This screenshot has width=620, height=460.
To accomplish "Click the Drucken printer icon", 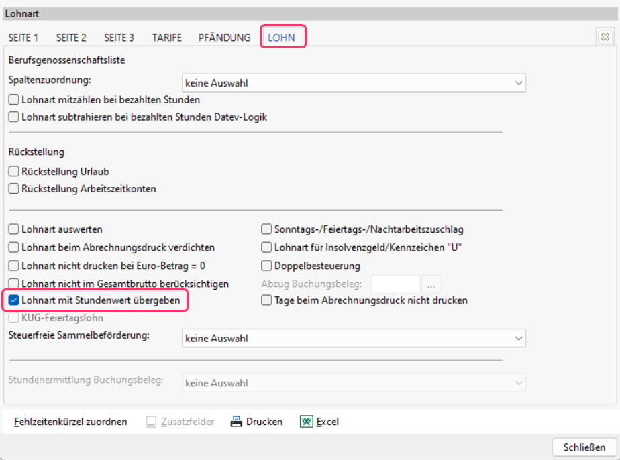I will click(x=236, y=422).
